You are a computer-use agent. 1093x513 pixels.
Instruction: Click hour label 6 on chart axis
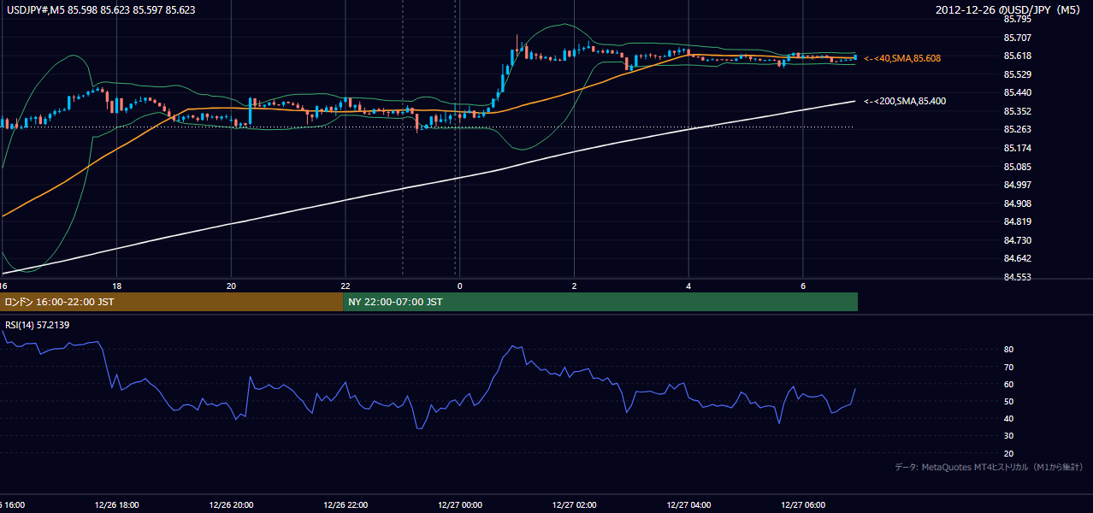click(x=802, y=286)
